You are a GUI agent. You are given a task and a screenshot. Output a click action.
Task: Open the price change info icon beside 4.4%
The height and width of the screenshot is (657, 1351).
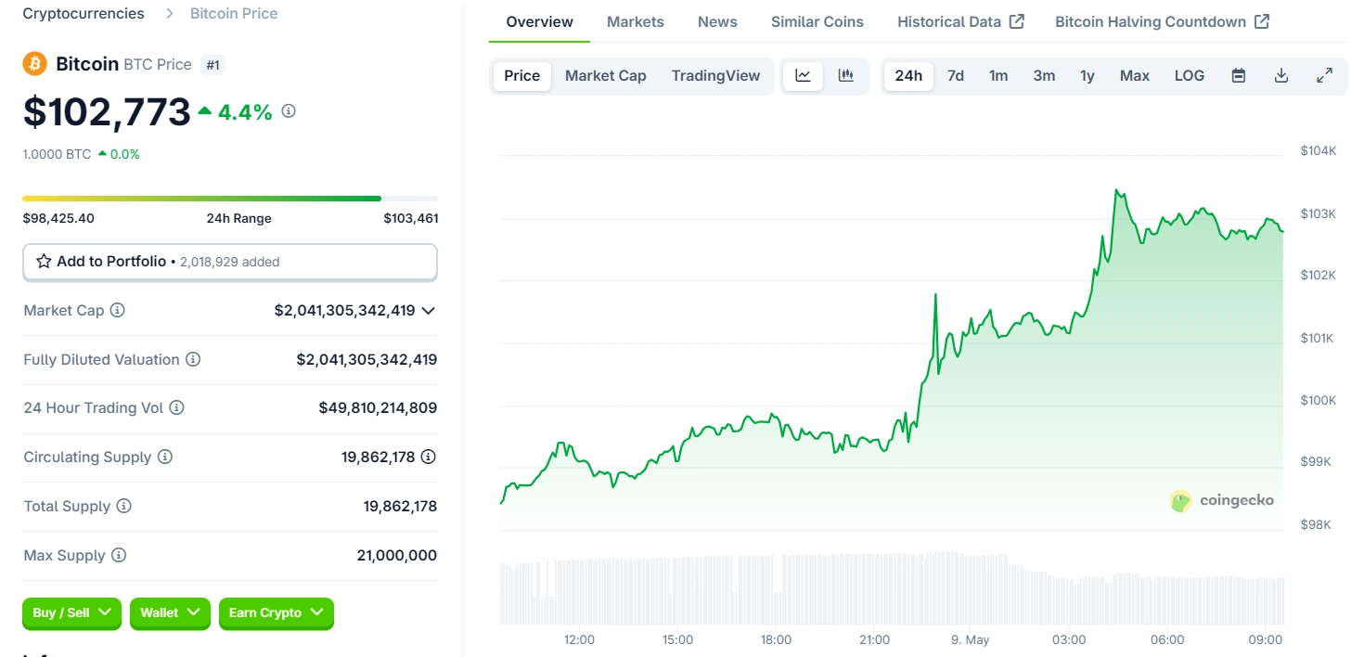289,111
